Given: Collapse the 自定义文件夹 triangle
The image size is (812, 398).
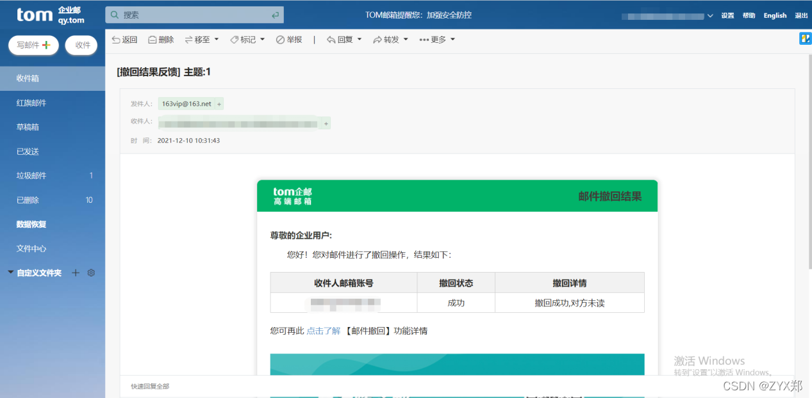Looking at the screenshot, I should (10, 273).
